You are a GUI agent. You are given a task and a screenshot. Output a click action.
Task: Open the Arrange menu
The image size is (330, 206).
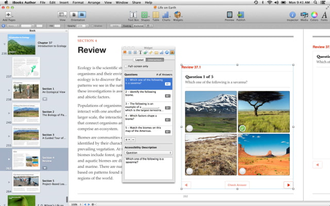(95, 3)
